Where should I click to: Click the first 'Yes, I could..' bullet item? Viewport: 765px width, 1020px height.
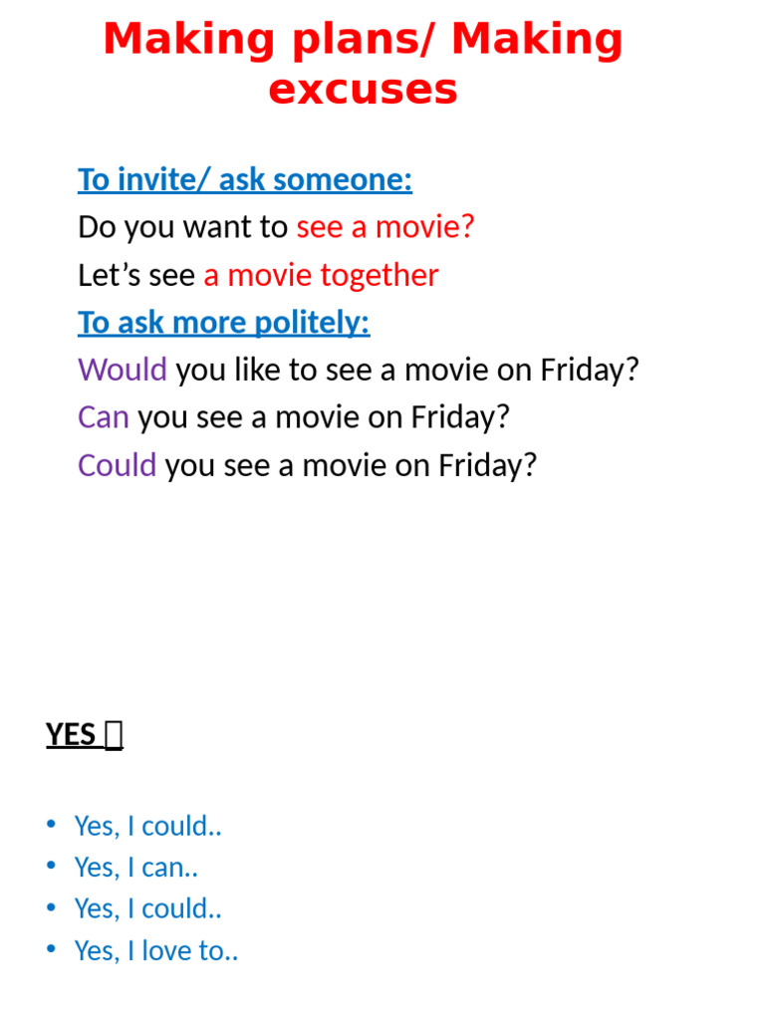click(147, 826)
